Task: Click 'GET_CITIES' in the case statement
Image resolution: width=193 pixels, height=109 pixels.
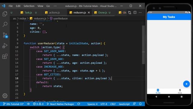Action: (x=52, y=74)
